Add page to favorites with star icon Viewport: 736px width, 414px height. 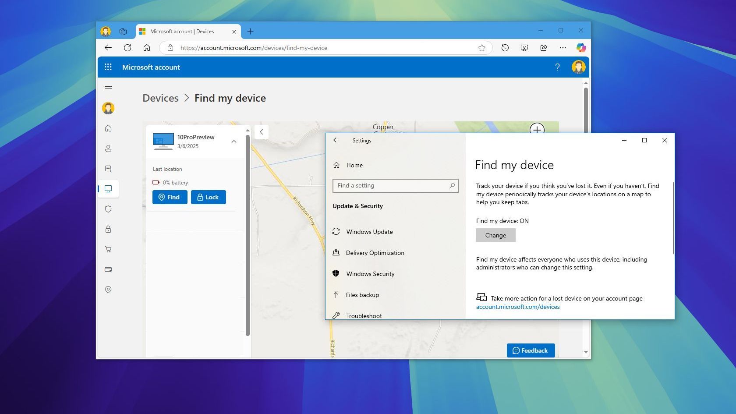tap(482, 48)
